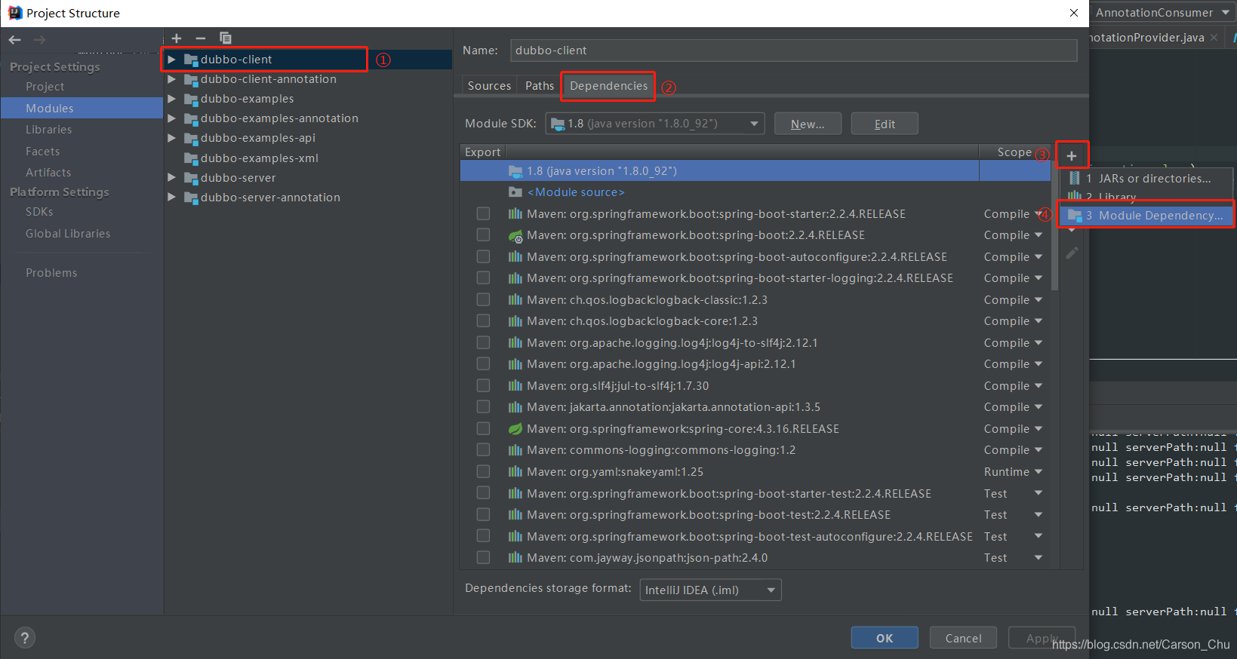Open scope dropdown for snakeyaml Runtime
This screenshot has height=659, width=1237.
(1039, 472)
